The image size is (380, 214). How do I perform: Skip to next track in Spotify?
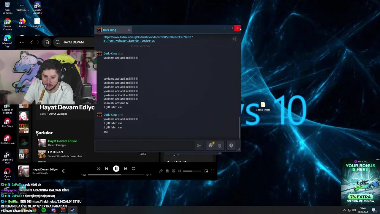[126, 169]
